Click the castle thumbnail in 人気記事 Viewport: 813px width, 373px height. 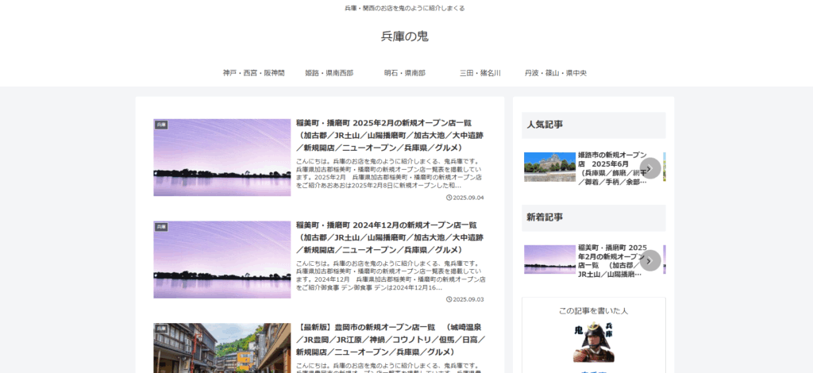[x=549, y=167]
